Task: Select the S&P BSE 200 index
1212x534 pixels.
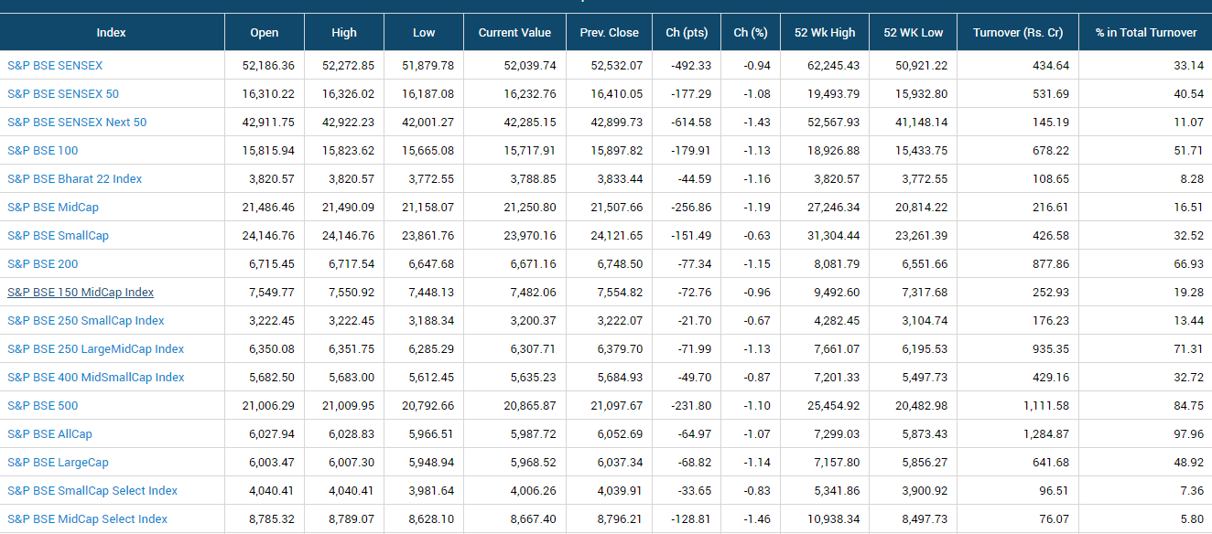Action: pos(43,264)
